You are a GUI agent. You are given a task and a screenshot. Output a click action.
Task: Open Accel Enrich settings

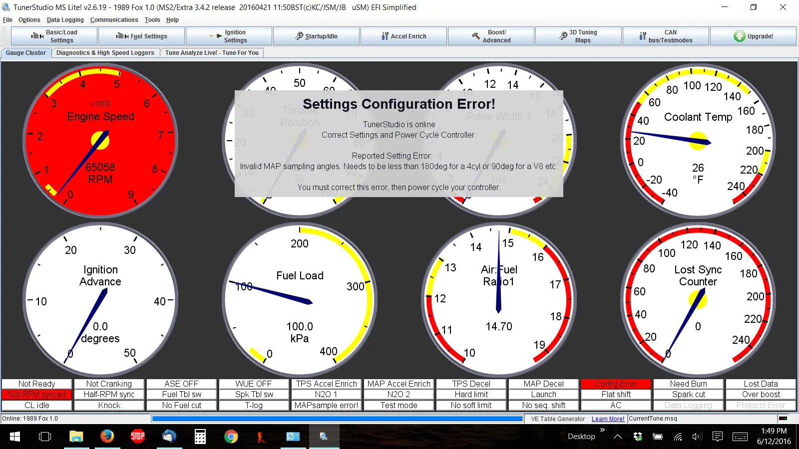point(403,36)
